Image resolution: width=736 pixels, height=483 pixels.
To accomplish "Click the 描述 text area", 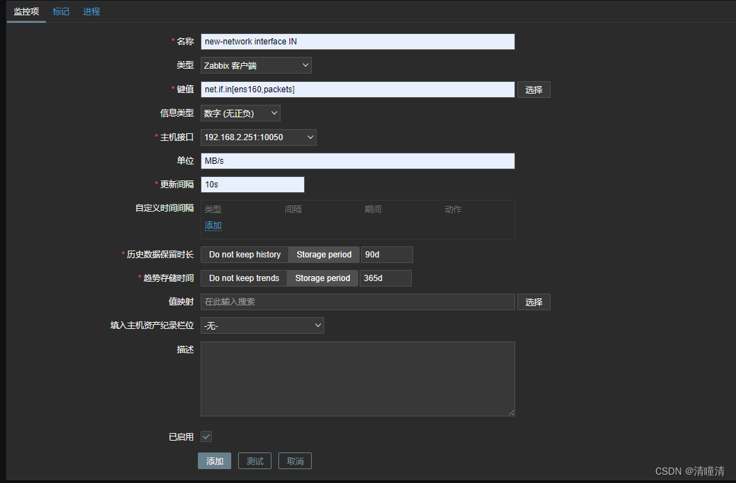I will tap(358, 379).
